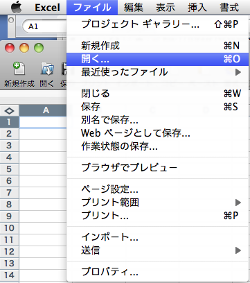Select row 3 header
This screenshot has width=250, height=283.
9,146
